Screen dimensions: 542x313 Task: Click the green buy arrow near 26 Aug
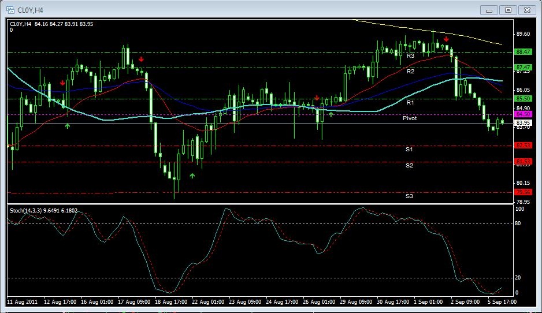pyautogui.click(x=331, y=114)
